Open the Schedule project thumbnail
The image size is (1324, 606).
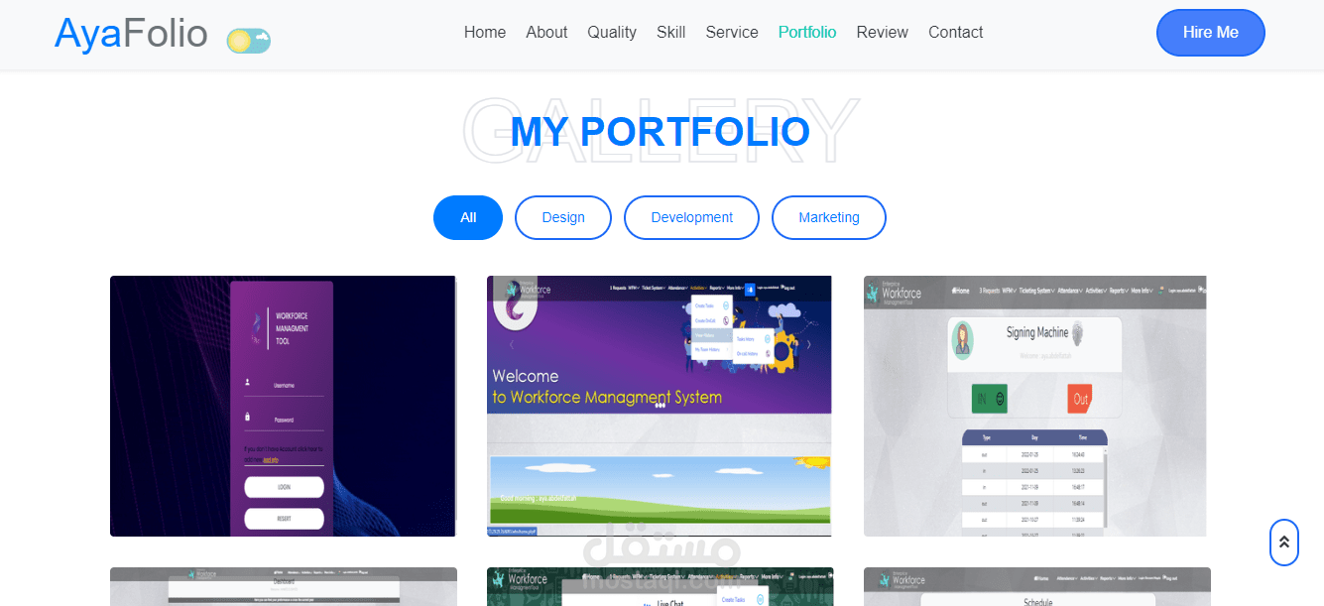click(1037, 586)
